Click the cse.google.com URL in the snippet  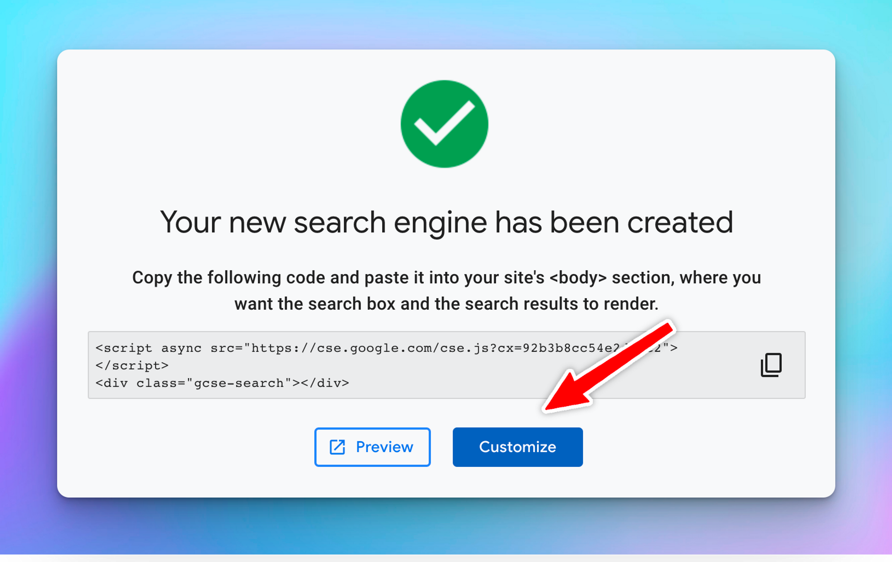tap(401, 348)
